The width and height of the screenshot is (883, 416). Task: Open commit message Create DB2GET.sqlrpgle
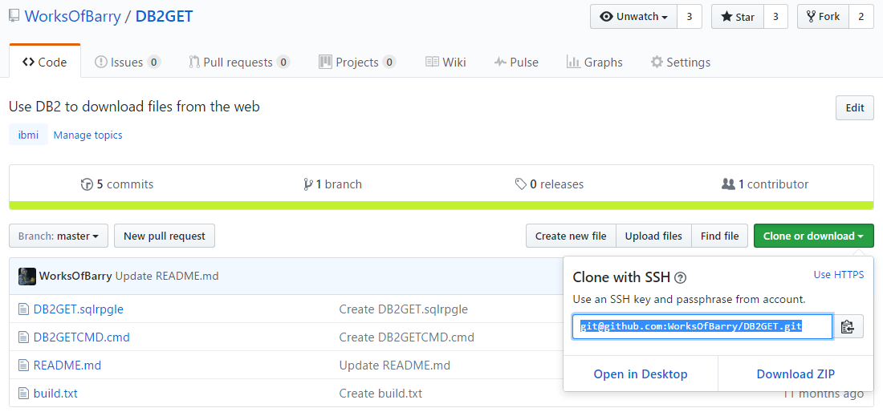point(403,309)
